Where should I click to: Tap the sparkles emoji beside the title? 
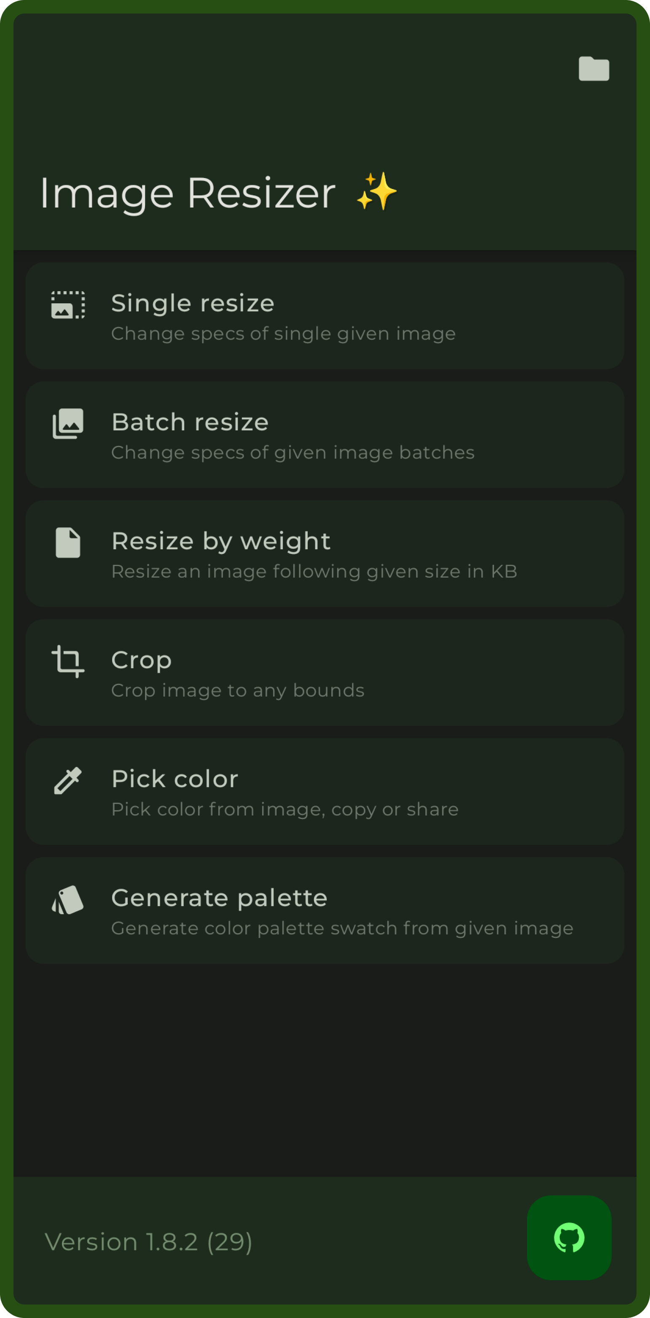(x=376, y=192)
